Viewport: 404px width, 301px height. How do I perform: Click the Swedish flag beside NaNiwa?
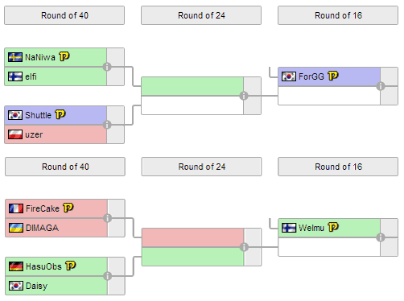coord(15,57)
